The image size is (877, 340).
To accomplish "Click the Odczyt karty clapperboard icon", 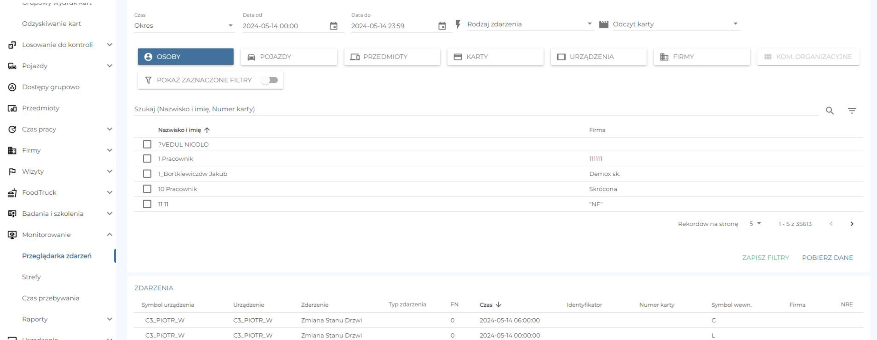I will pos(604,24).
